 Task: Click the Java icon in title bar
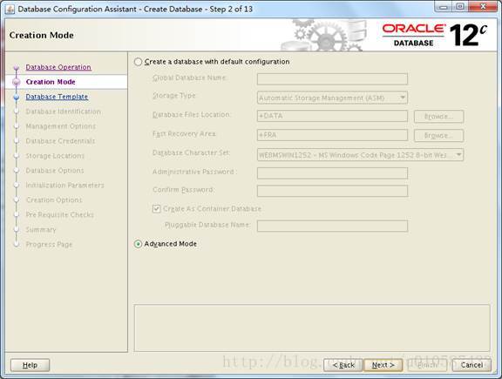(10, 9)
